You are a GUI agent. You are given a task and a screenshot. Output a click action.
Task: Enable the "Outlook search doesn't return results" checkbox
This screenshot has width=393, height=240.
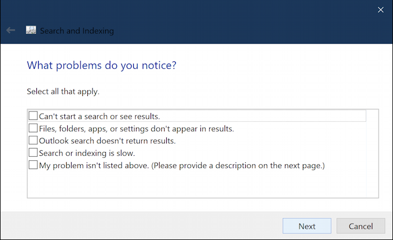point(33,141)
